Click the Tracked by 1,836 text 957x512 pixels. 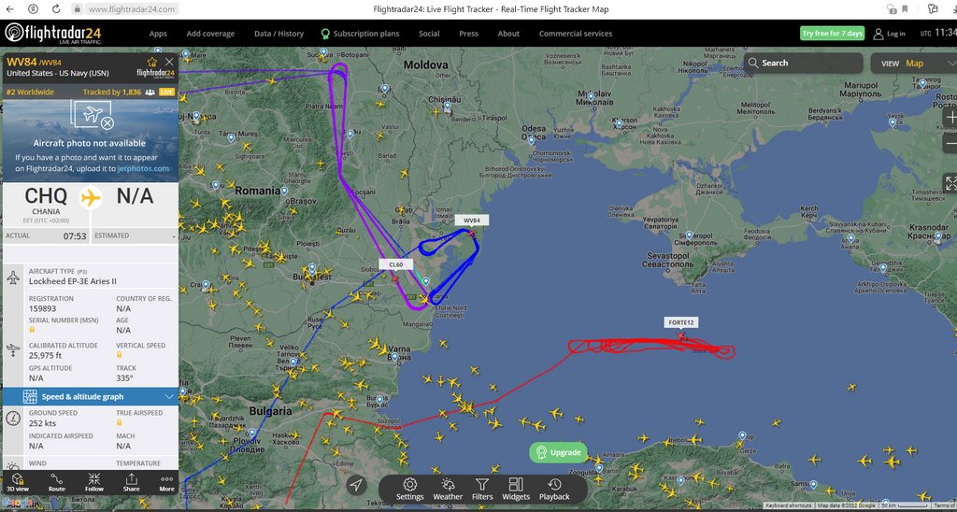[x=112, y=92]
